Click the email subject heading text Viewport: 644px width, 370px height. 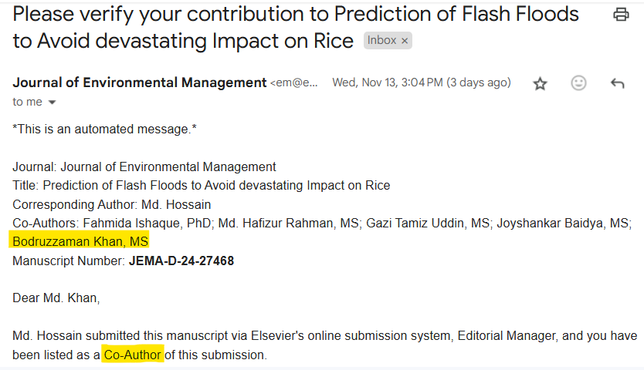pyautogui.click(x=295, y=28)
